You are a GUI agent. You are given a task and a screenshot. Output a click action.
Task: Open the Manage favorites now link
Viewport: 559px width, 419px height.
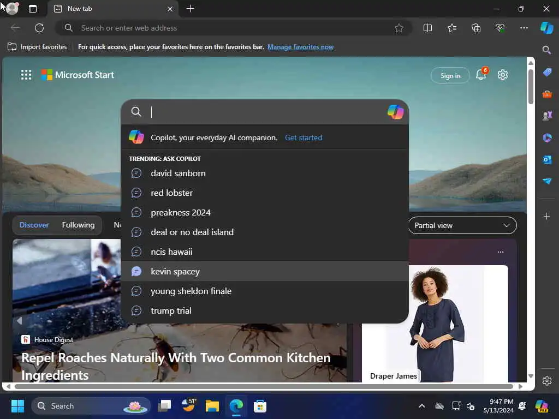point(301,47)
